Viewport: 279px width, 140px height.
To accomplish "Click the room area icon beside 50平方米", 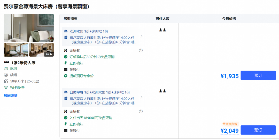I will [x=6, y=81].
